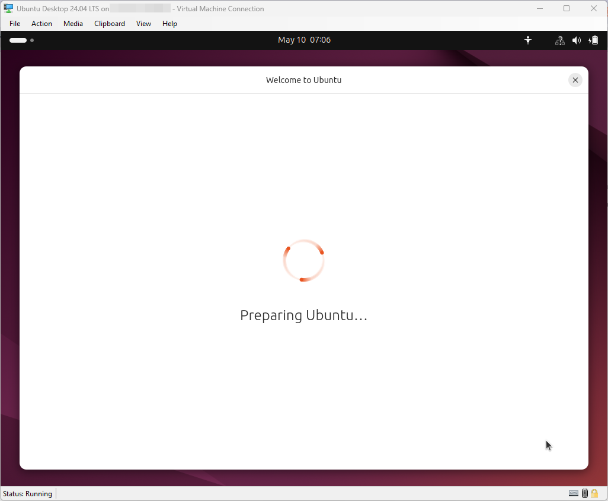
Task: Open the accessibility menu on the top bar
Action: coord(527,40)
